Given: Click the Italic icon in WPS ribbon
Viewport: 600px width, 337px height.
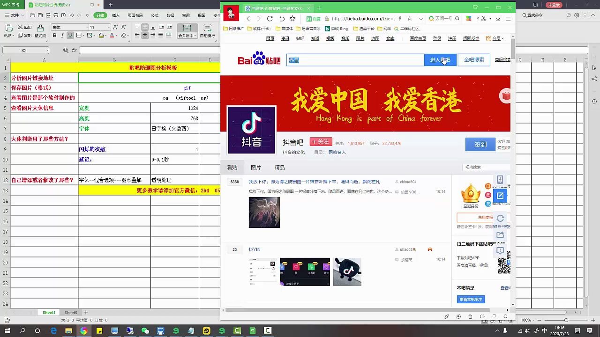Looking at the screenshot, I should [x=62, y=36].
